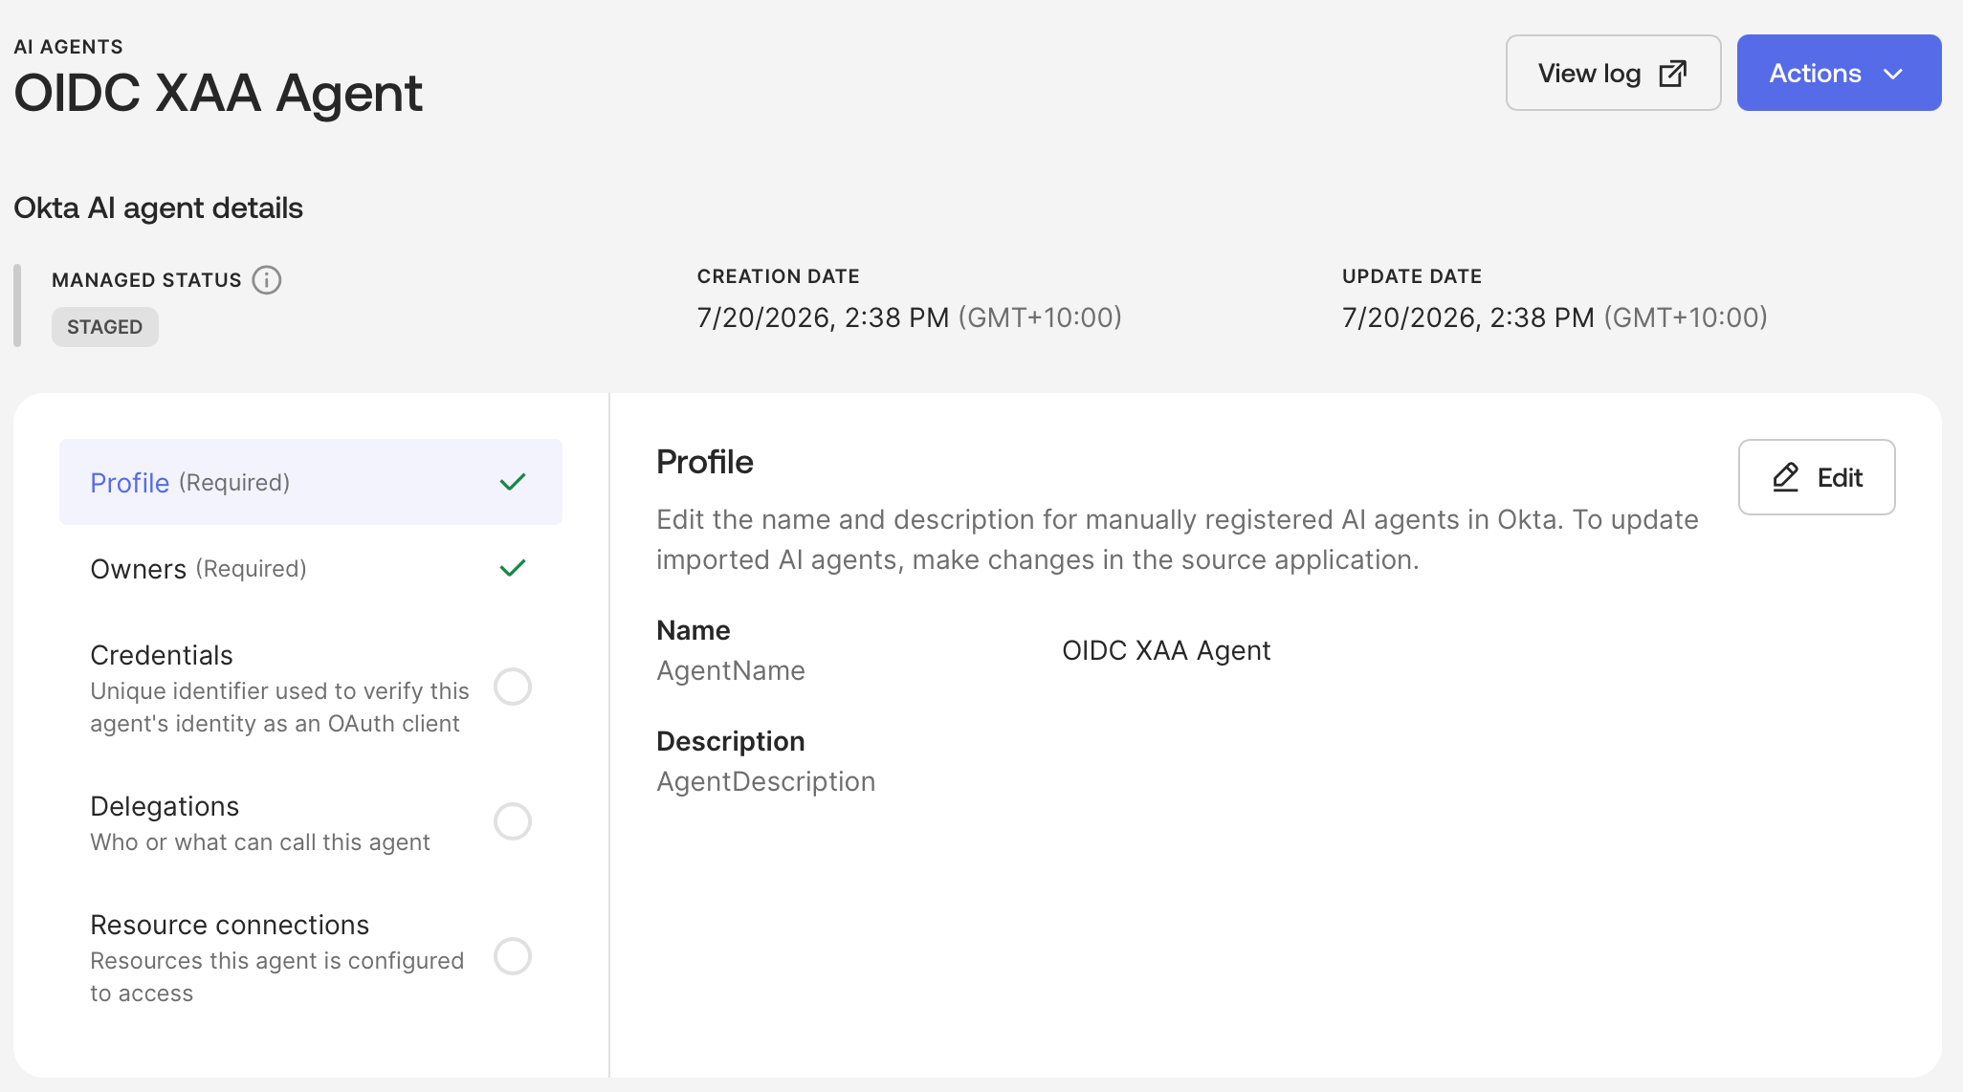Go to the Delegations section
The height and width of the screenshot is (1092, 1963).
click(311, 822)
